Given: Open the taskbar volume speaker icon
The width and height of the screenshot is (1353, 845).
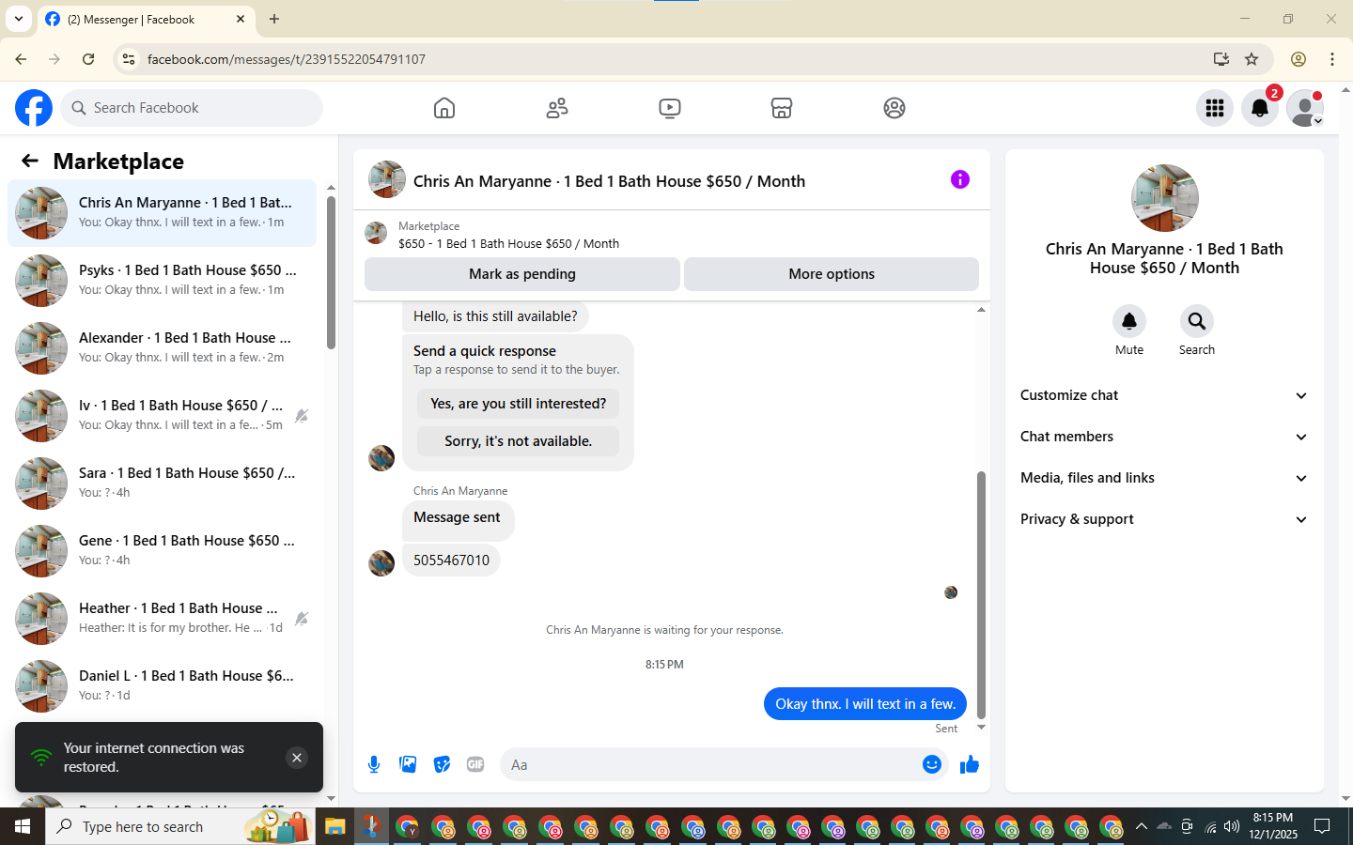Looking at the screenshot, I should click(x=1232, y=826).
